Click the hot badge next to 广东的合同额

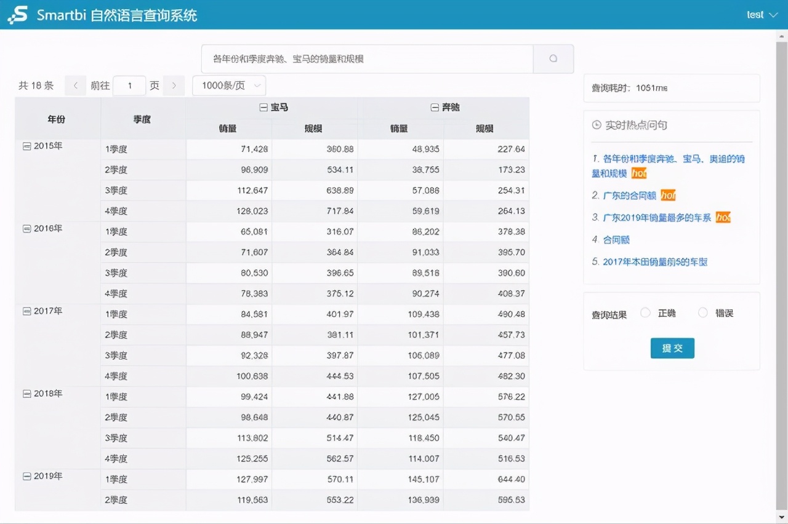click(669, 196)
